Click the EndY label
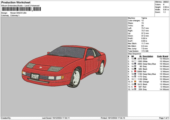Viewport: 170px width, 120px height. point(130,41)
